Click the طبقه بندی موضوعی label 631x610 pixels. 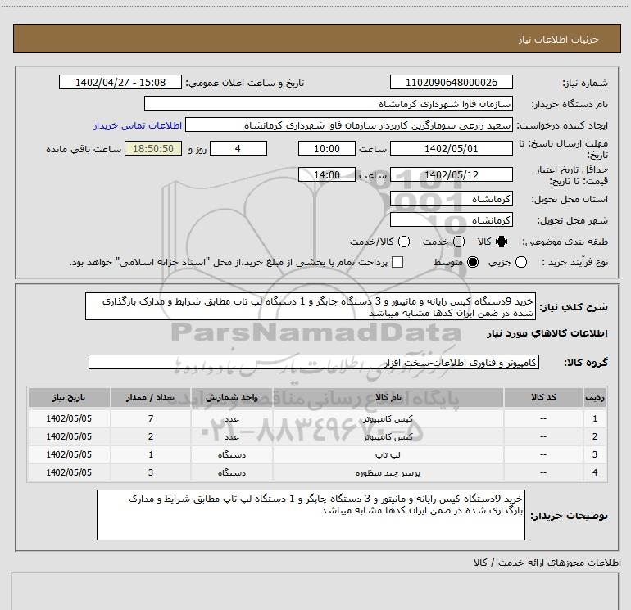[565, 242]
